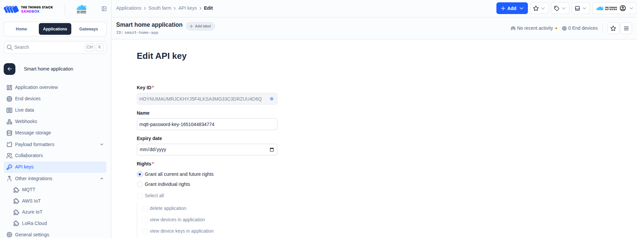Collapse the sidebar with panel toggle icon
This screenshot has height=238, width=637.
tap(104, 9)
